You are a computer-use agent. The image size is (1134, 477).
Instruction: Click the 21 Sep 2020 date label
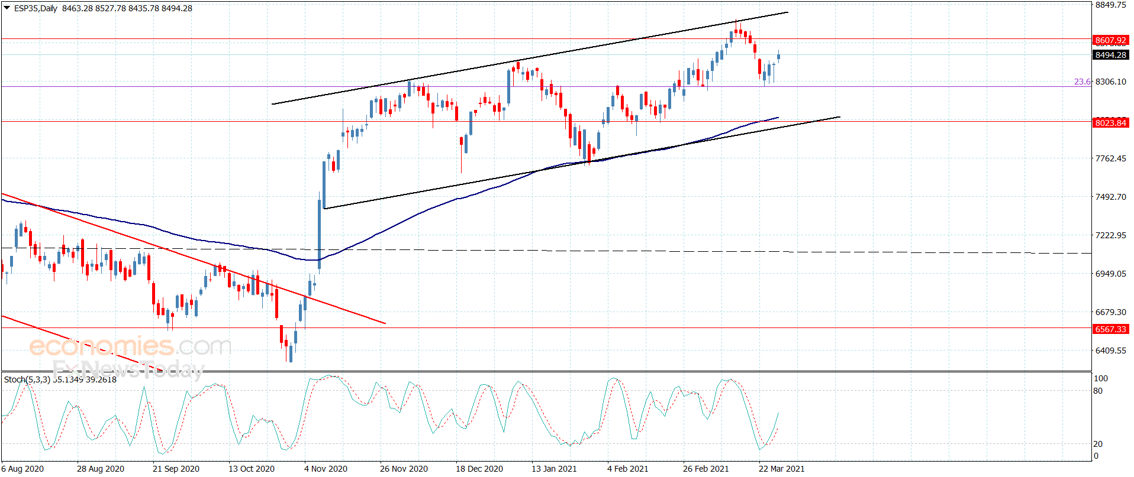(176, 469)
